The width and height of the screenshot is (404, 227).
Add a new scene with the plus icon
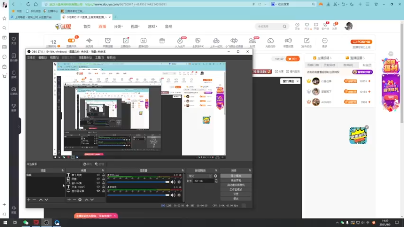pos(29,200)
